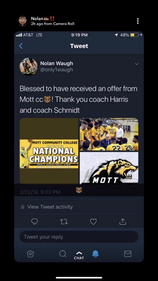The image size is (158, 281).
Task: Tap Nolan Waugh's profile picture
Action: [x=28, y=67]
